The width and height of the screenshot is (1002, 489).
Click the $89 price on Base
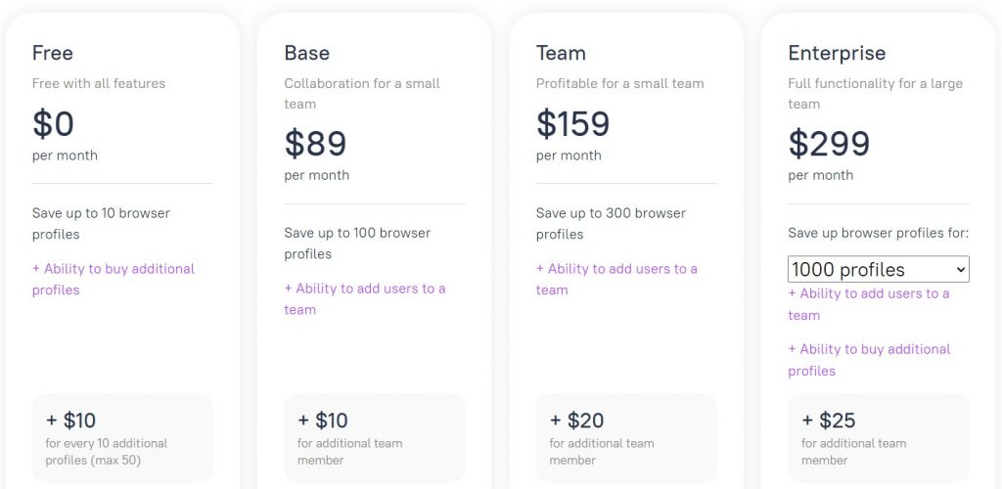pyautogui.click(x=315, y=144)
